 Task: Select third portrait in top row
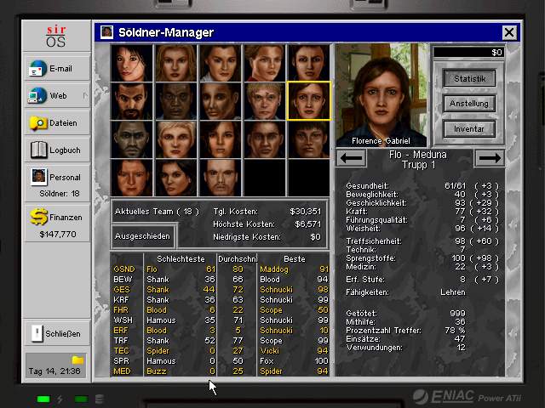pyautogui.click(x=220, y=63)
